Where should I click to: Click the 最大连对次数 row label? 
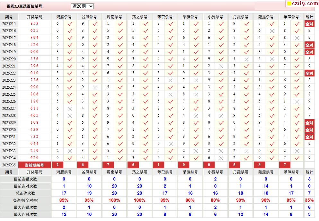coord(25,215)
